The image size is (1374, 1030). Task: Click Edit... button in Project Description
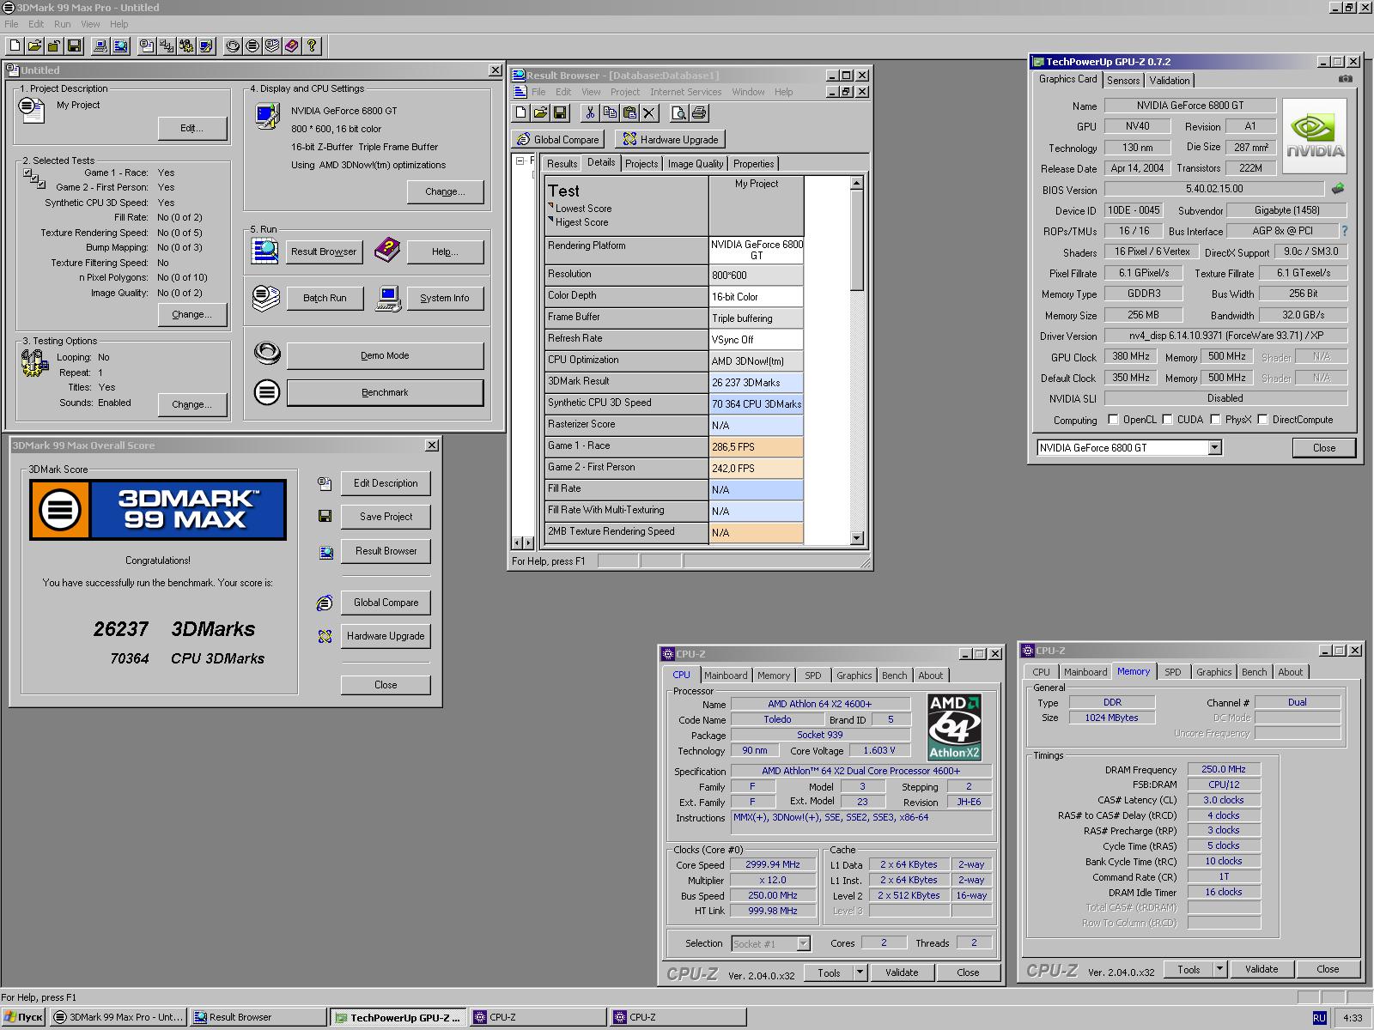click(x=192, y=128)
